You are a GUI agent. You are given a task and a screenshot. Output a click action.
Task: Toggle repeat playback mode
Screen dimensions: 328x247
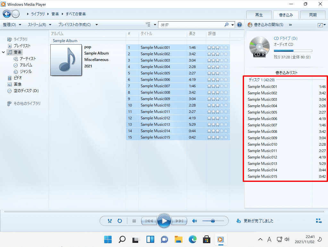click(x=120, y=221)
